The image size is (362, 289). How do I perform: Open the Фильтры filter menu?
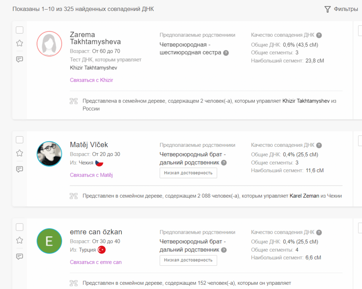(341, 9)
